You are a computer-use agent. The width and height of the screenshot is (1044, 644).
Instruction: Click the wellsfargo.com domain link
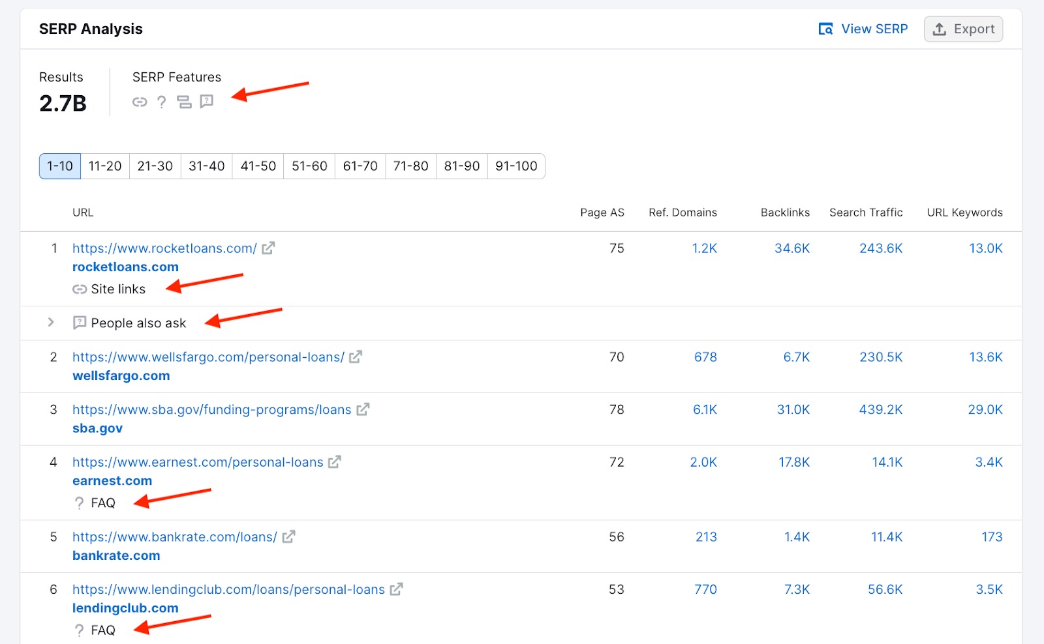pyautogui.click(x=121, y=376)
